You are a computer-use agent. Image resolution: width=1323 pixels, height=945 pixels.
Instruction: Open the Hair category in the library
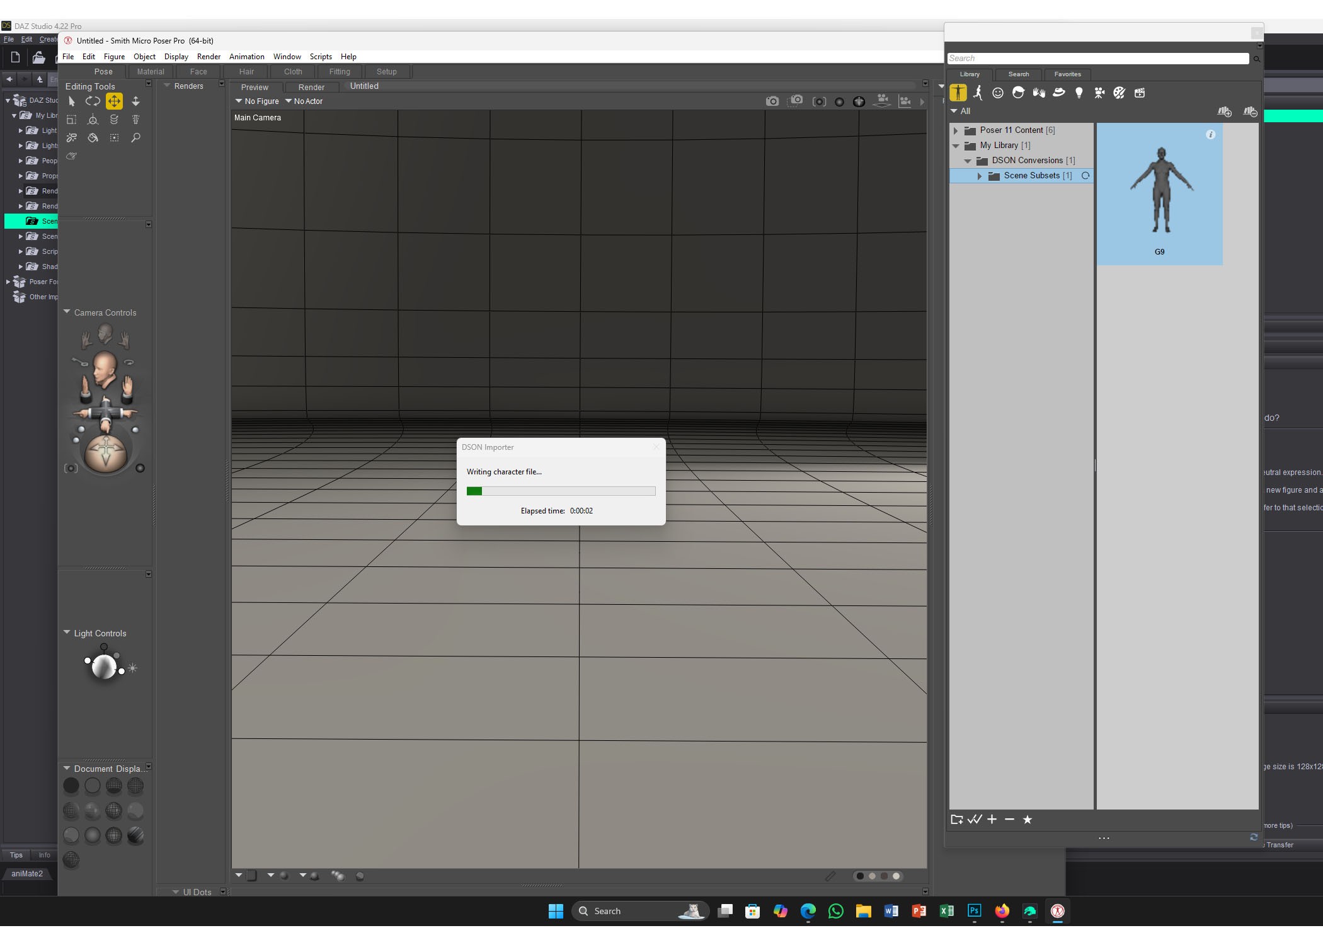[x=1018, y=93]
